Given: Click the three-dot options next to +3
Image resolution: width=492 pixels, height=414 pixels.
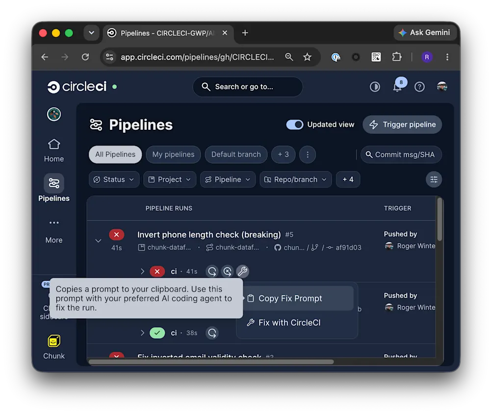Looking at the screenshot, I should (x=308, y=154).
